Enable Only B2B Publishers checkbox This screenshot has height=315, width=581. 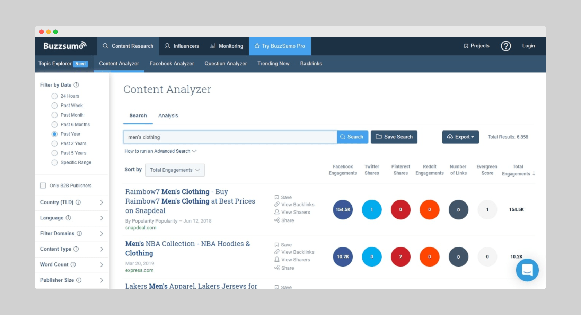tap(43, 186)
